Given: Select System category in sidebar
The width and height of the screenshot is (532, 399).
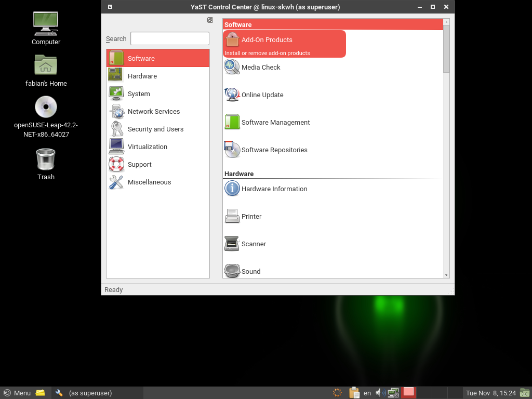Looking at the screenshot, I should (139, 94).
